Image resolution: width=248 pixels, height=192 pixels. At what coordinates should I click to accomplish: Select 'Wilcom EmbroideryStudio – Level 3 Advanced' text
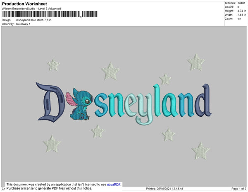tap(31, 9)
